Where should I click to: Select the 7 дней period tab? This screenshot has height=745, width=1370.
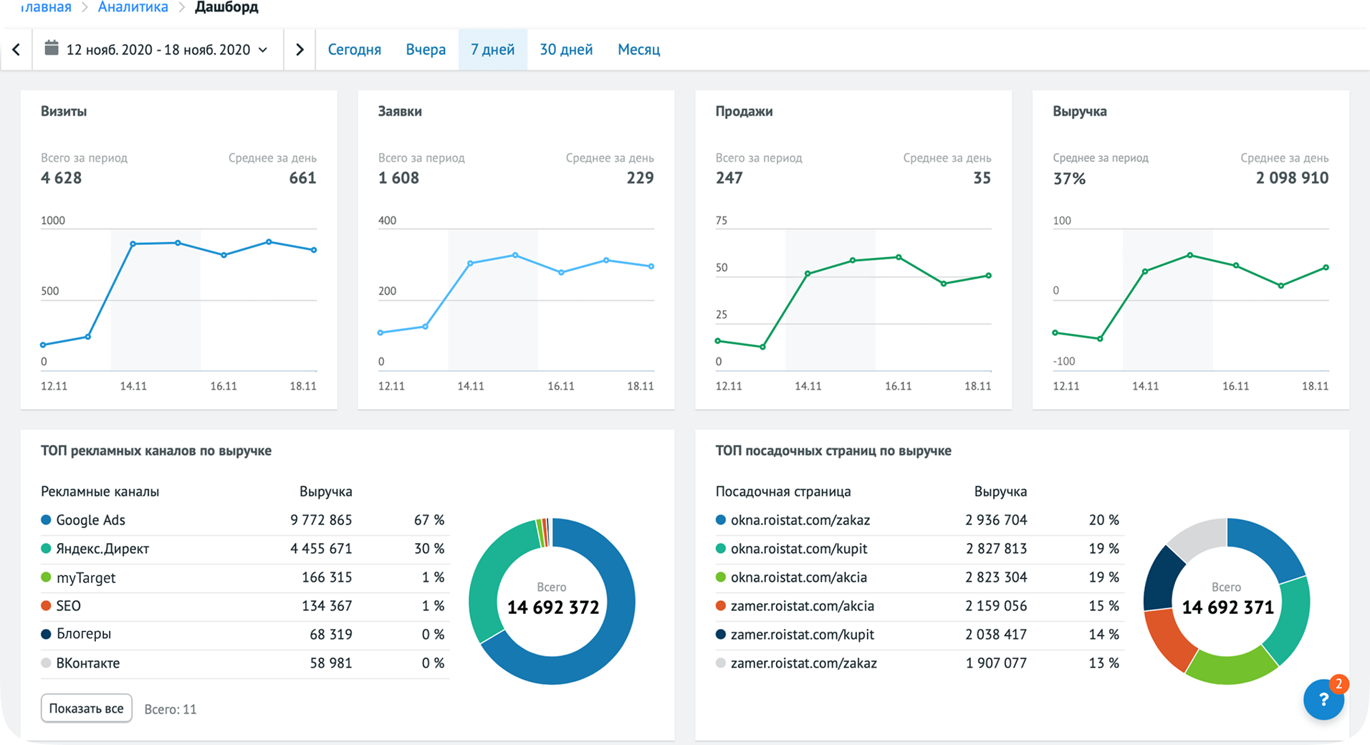[492, 49]
